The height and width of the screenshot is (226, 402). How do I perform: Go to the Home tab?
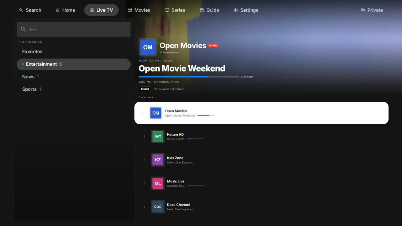click(65, 10)
